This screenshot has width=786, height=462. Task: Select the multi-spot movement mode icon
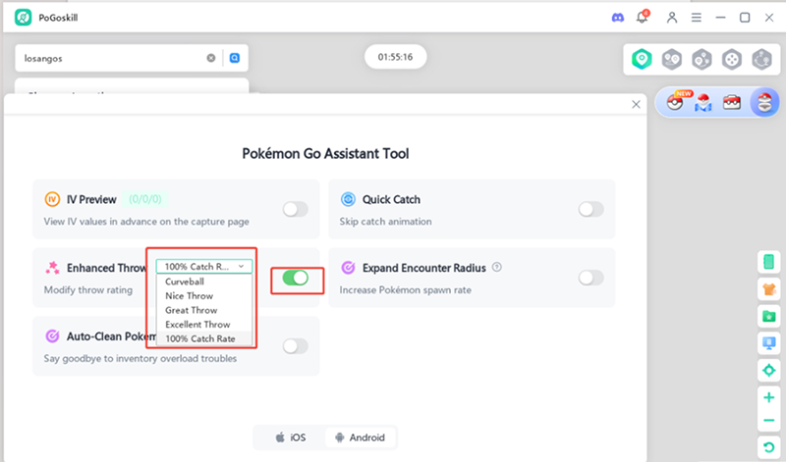click(x=702, y=59)
